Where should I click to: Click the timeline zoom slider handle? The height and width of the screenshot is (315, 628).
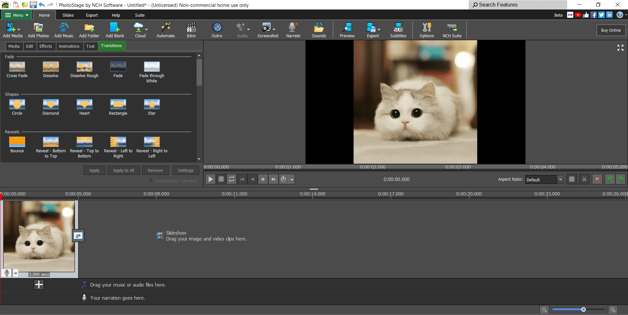[584, 309]
